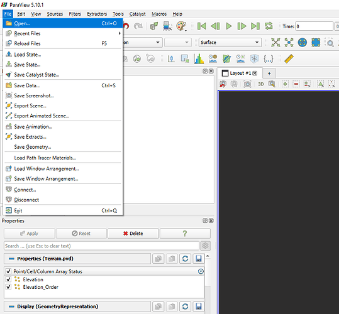Uncheck the Elevation array checkbox
The width and height of the screenshot is (339, 314).
(8, 279)
